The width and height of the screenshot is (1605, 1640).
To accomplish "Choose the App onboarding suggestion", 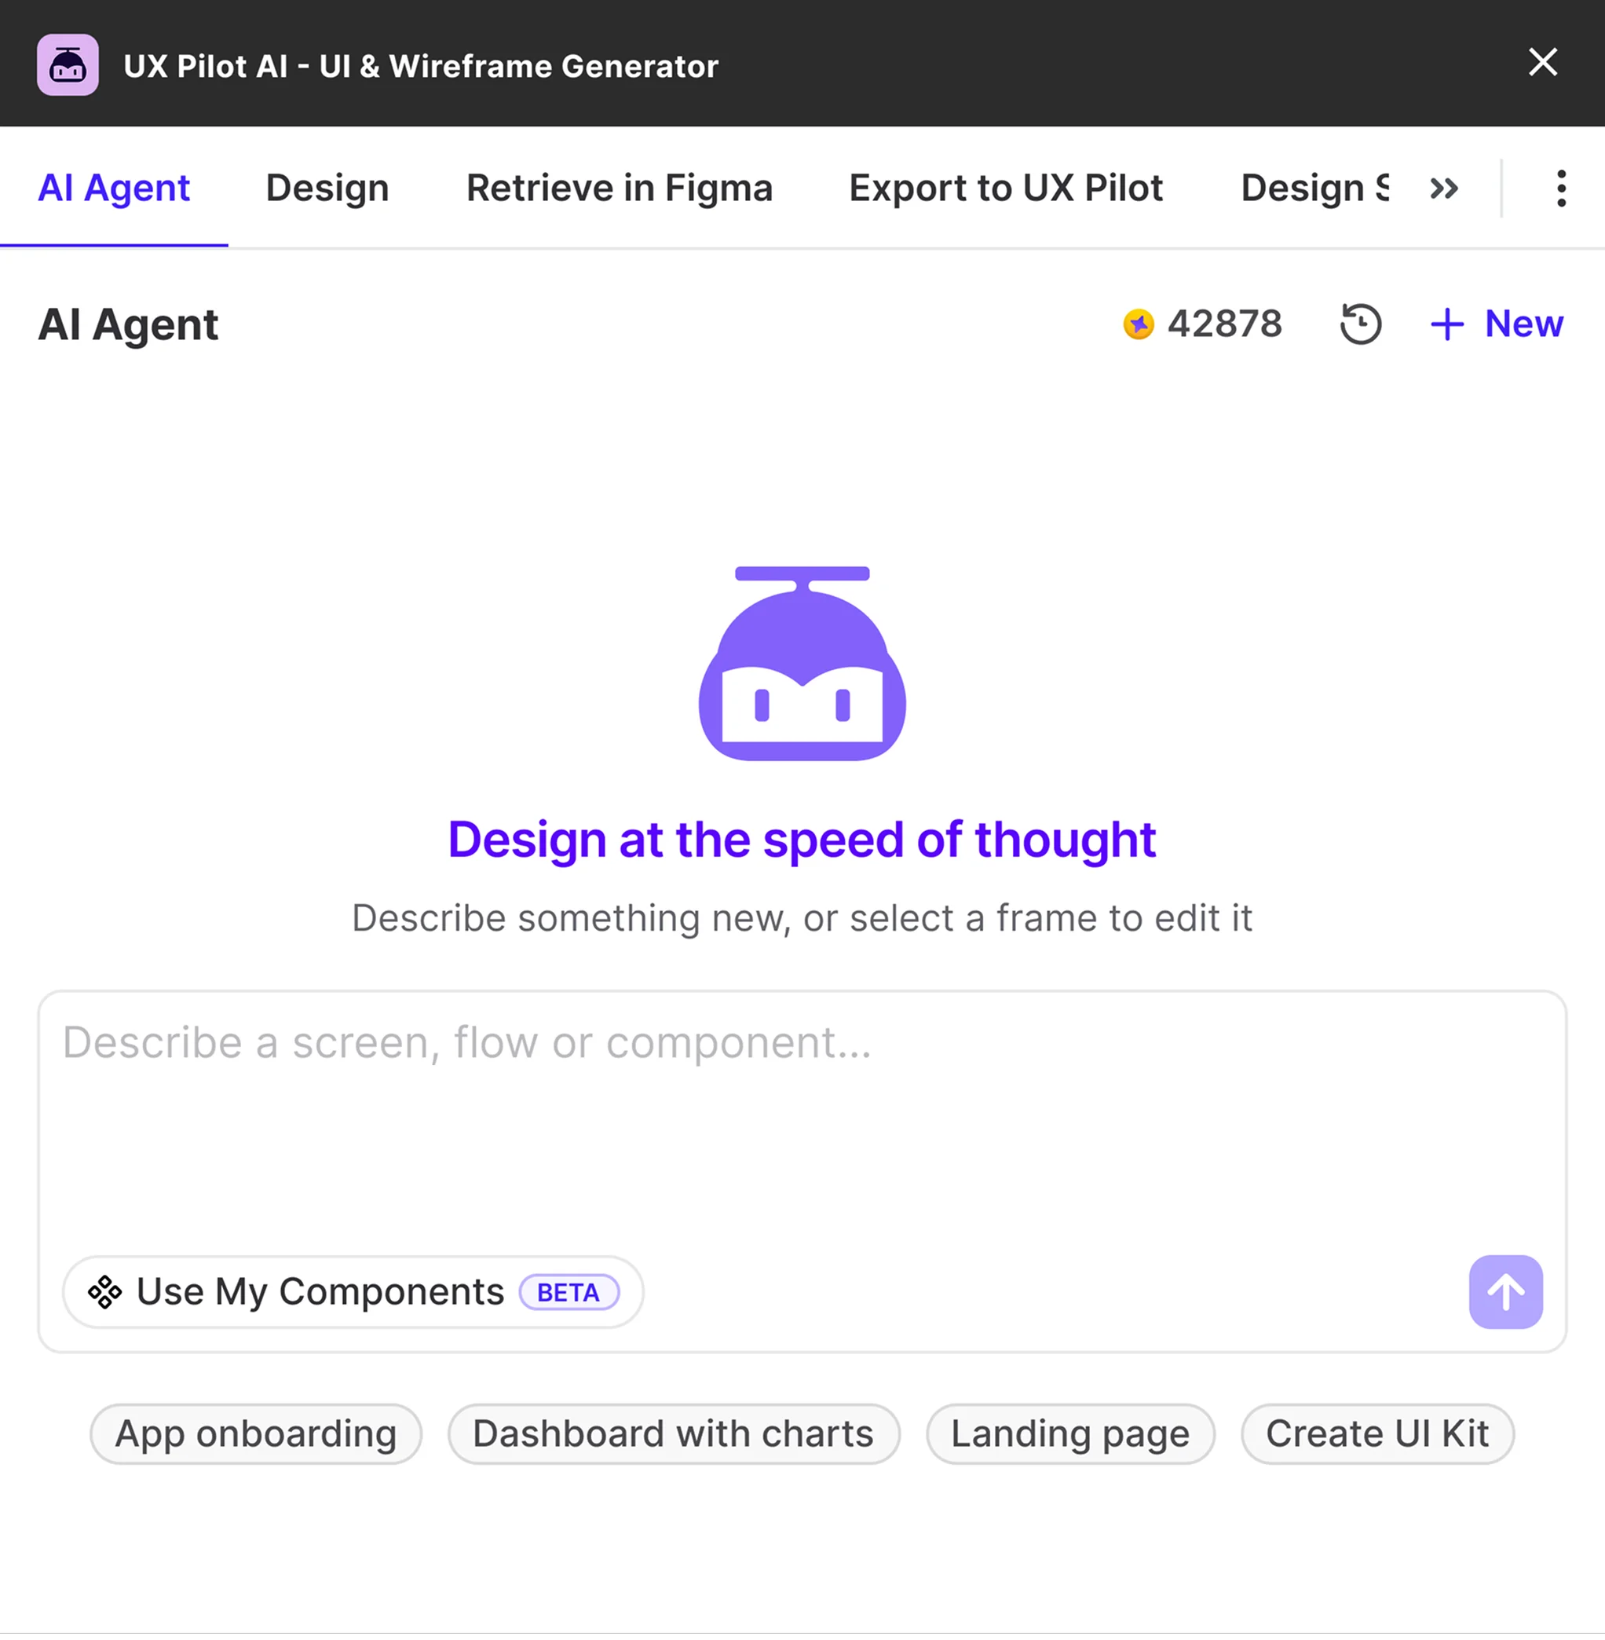I will coord(255,1435).
